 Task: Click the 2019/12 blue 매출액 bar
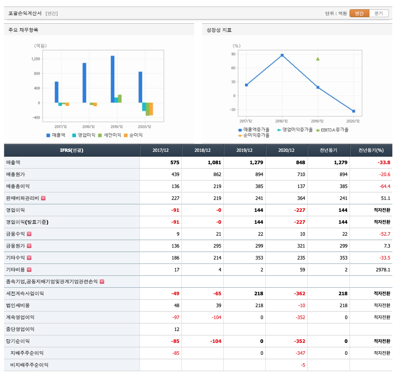coord(113,79)
